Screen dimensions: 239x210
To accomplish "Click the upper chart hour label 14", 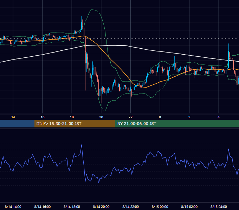I will coord(13,117).
